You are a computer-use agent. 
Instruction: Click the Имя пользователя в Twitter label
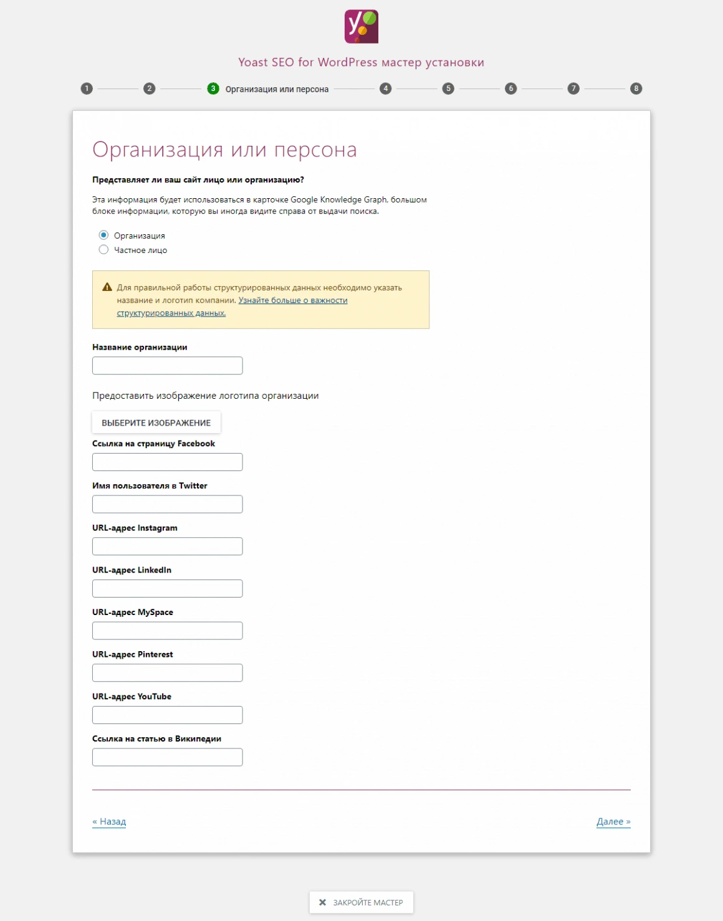coord(150,485)
